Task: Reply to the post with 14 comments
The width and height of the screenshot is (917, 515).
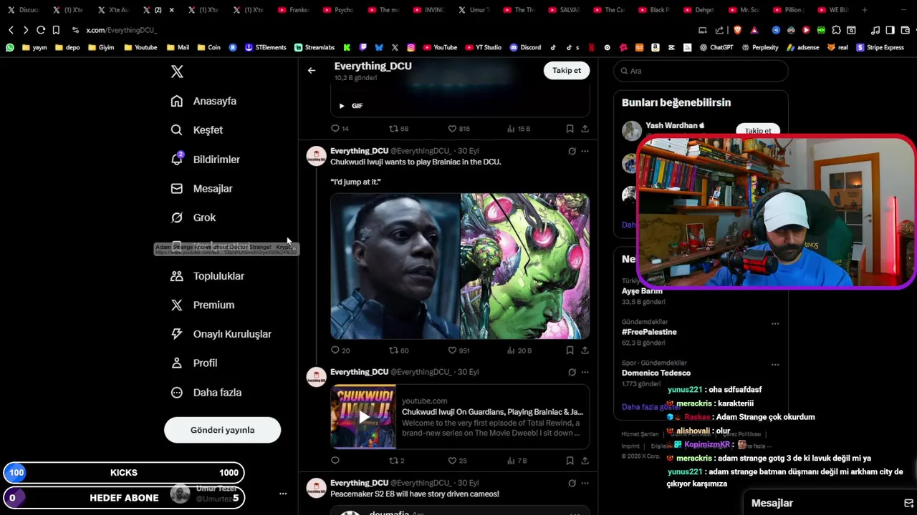Action: pyautogui.click(x=340, y=129)
